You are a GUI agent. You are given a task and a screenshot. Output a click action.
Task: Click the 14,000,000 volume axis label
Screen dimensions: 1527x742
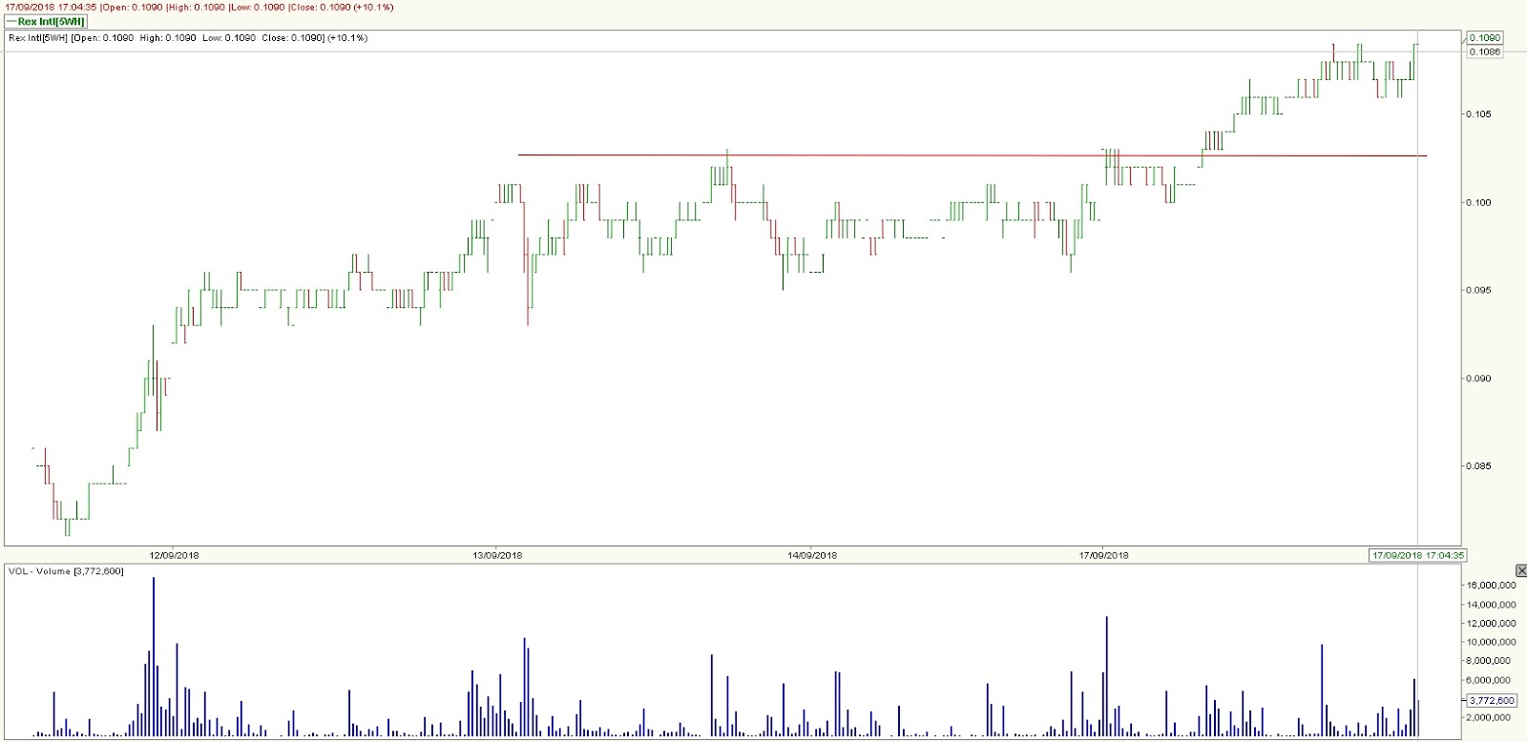pyautogui.click(x=1492, y=605)
